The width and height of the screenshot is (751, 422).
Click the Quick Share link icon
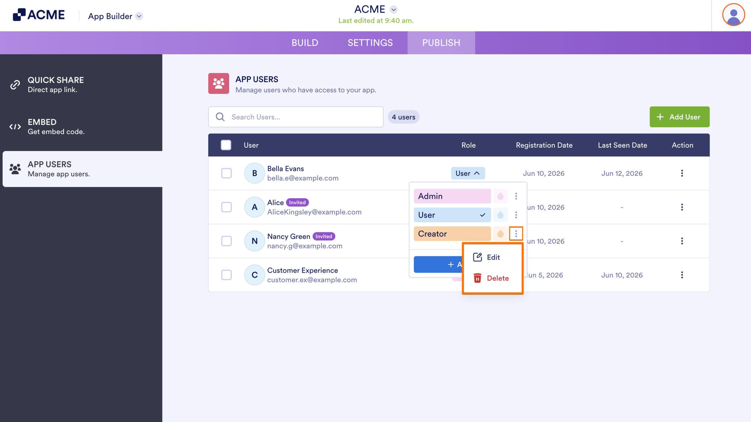(15, 84)
